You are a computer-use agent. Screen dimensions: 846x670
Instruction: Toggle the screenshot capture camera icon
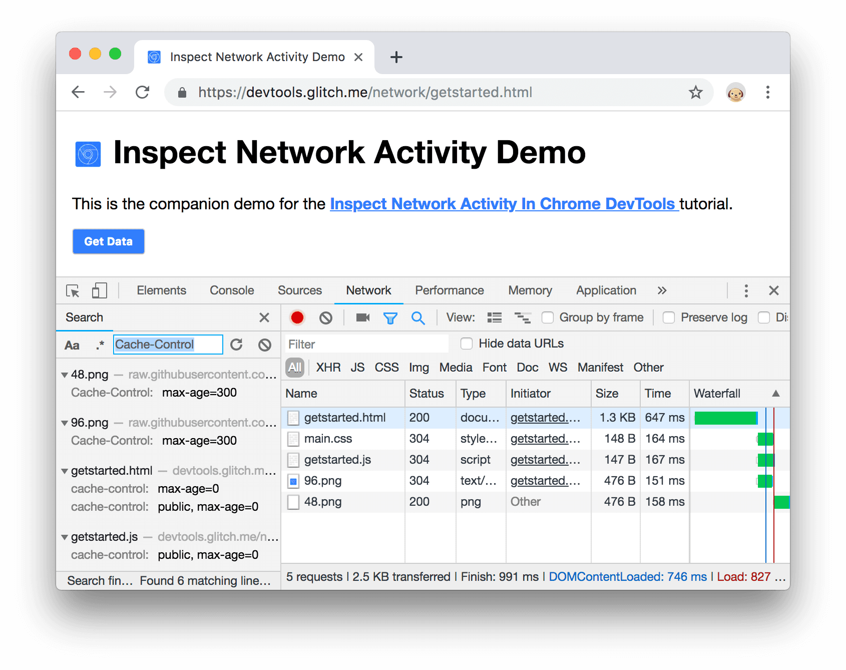coord(362,317)
